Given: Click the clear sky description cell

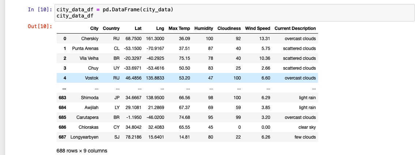Looking at the screenshot, I should pos(307,127).
